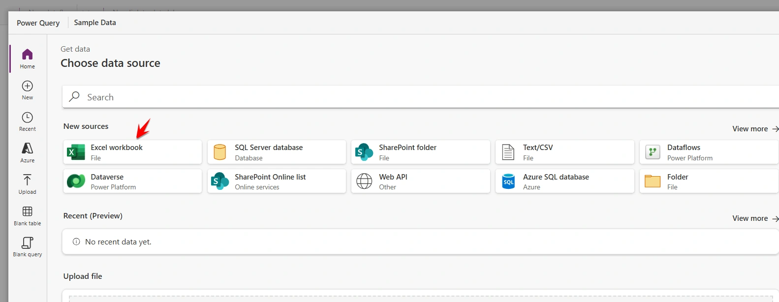Open the Home sidebar icon
Screen dimensions: 779x302
pyautogui.click(x=28, y=54)
